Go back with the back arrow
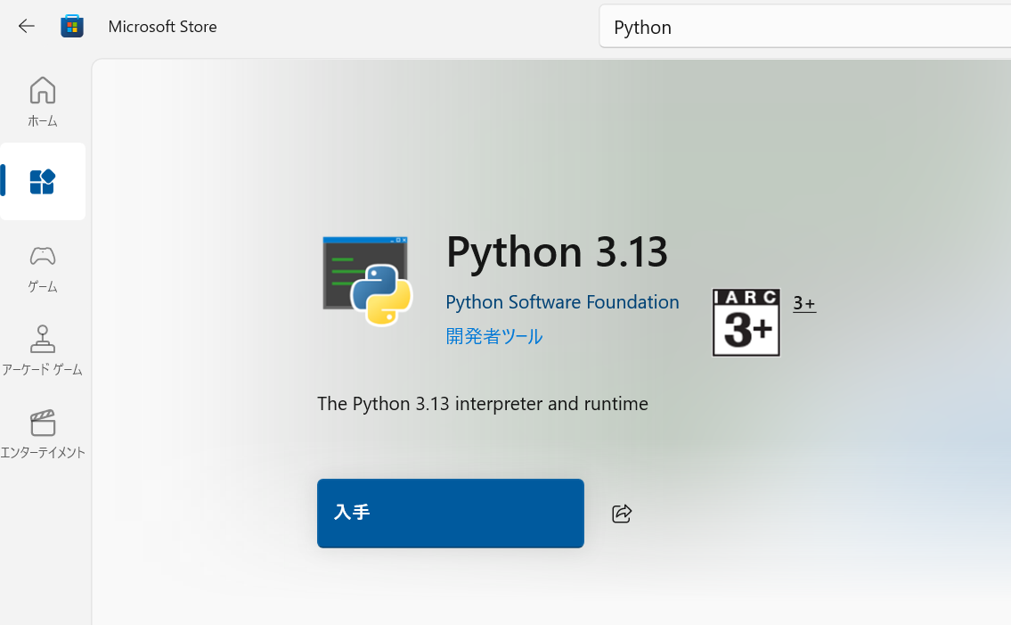Screen dimensions: 1011x625 tap(26, 26)
